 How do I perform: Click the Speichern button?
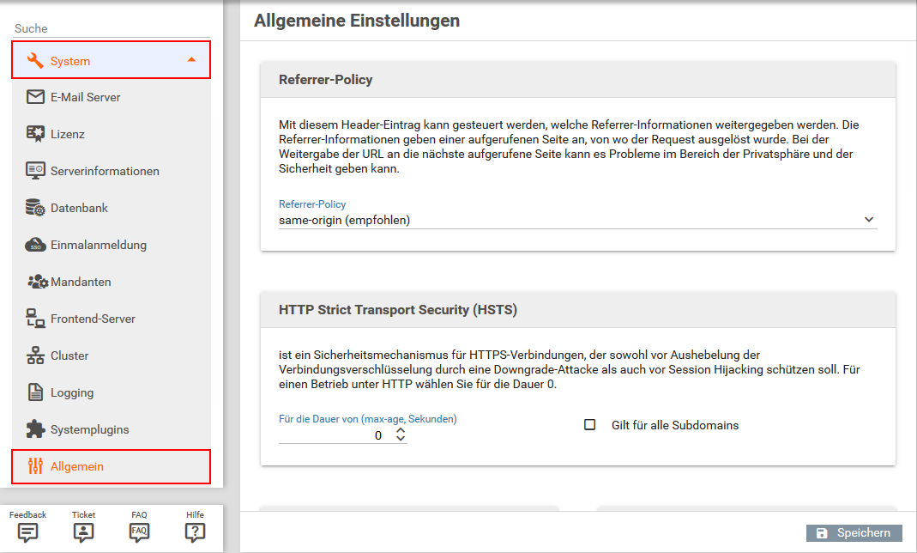854,533
